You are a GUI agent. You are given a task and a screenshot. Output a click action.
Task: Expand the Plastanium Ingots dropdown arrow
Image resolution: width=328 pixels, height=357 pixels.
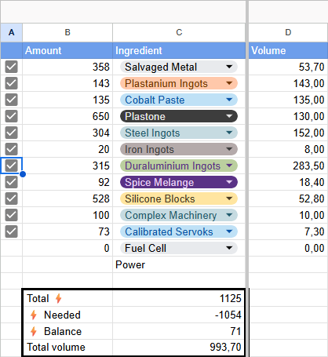[229, 83]
